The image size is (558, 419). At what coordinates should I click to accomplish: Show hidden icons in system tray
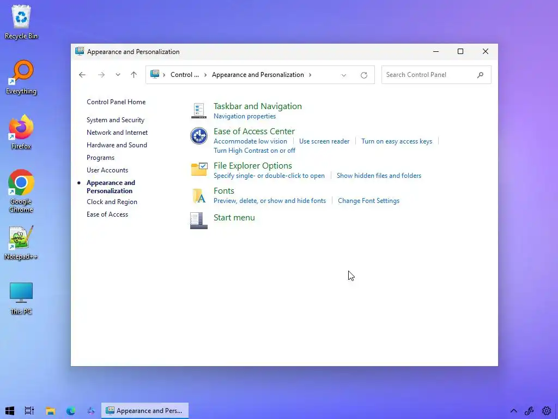point(513,411)
